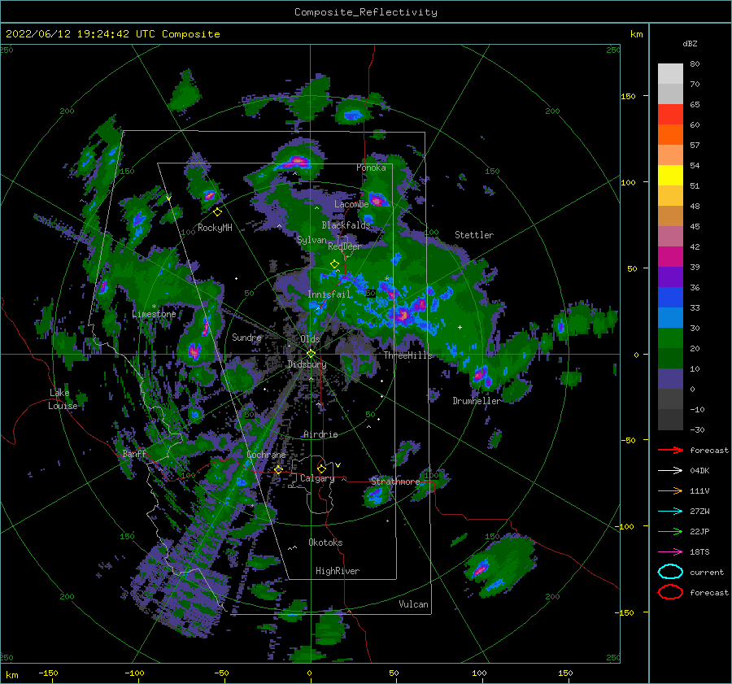Click the yellow diamond marker above Calgary label
Image resolution: width=732 pixels, height=684 pixels.
(x=321, y=468)
